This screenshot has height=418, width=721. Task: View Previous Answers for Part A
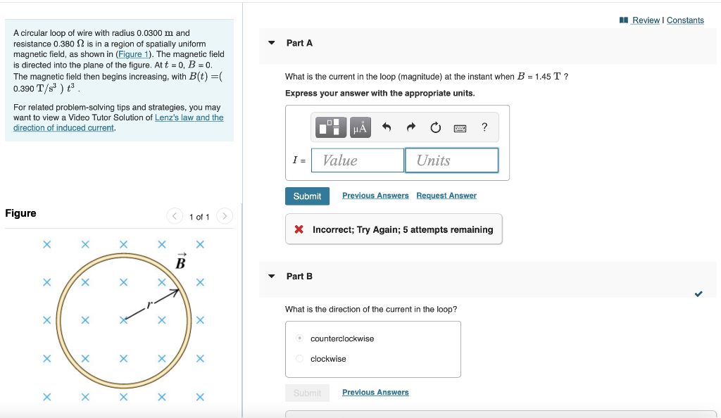(x=375, y=195)
